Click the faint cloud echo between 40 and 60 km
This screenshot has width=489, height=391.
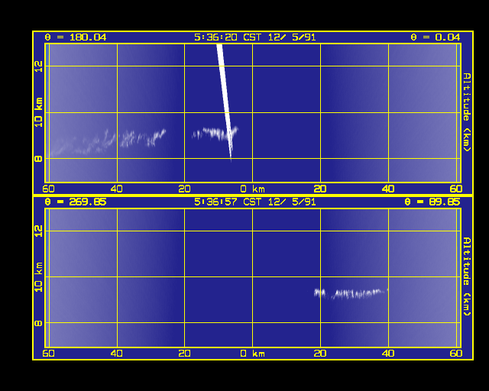click(x=83, y=144)
